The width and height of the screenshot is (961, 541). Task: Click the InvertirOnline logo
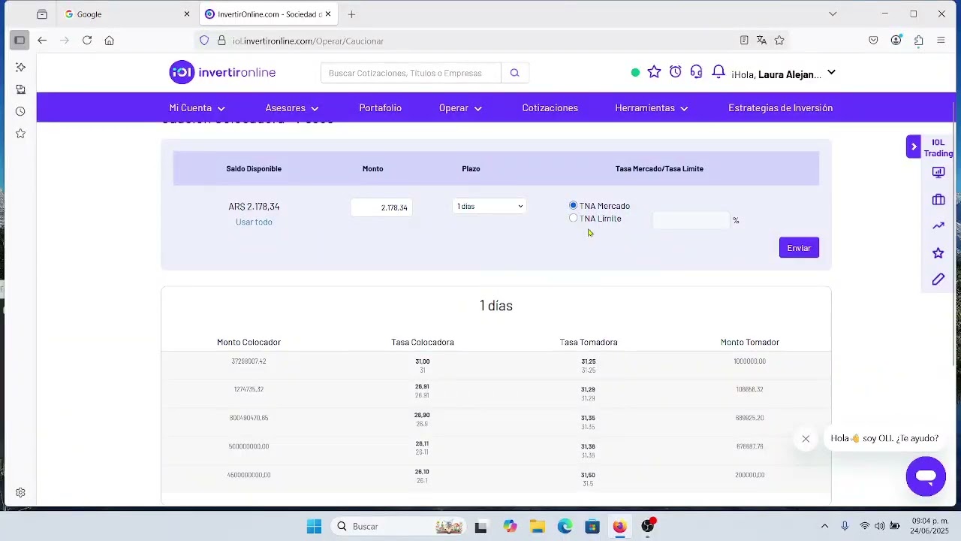tap(222, 72)
